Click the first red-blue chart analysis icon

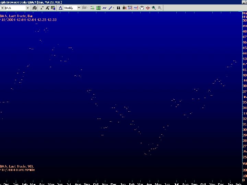pyautogui.click(x=130, y=8)
